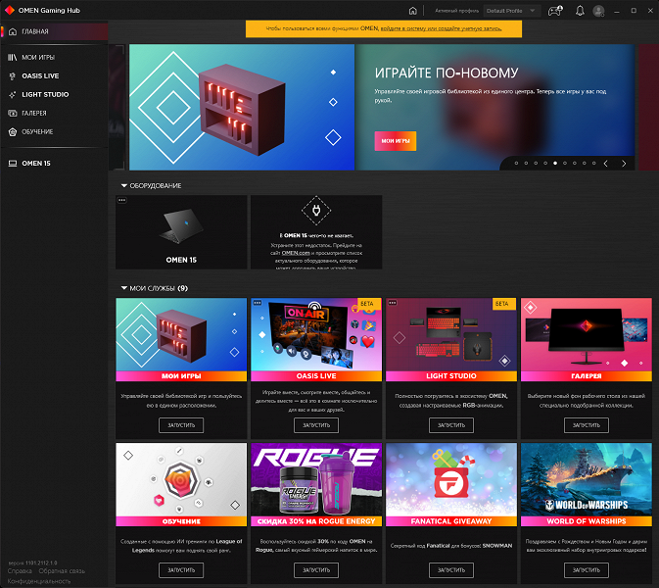Select the last carousel dot
Image resolution: width=659 pixels, height=588 pixels.
(593, 164)
